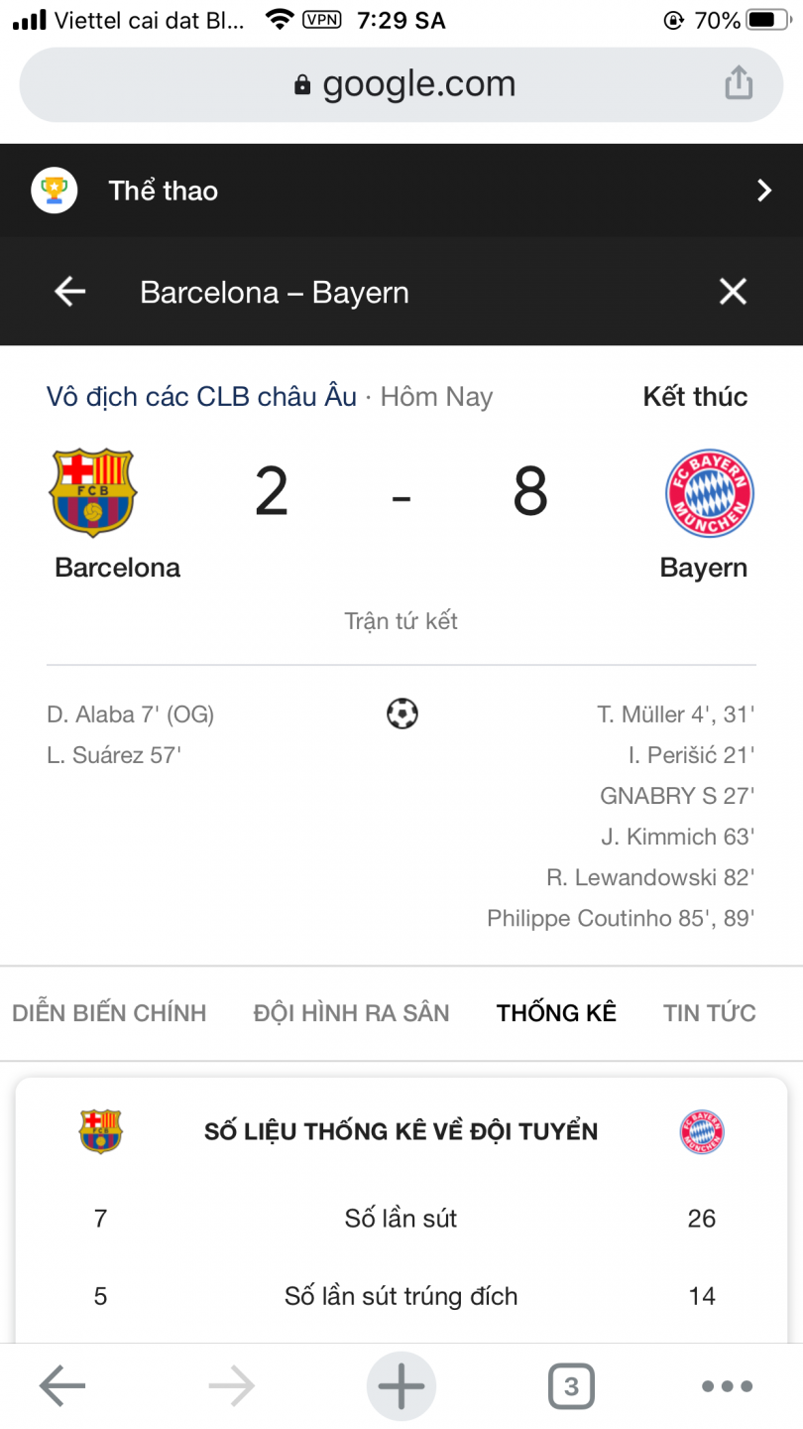Close the Barcelona – Bayern match panel
803x1429 pixels.
733,292
